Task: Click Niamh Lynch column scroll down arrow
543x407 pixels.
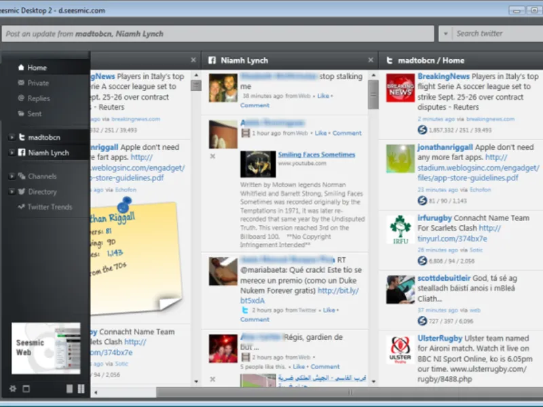Action: tap(373, 381)
